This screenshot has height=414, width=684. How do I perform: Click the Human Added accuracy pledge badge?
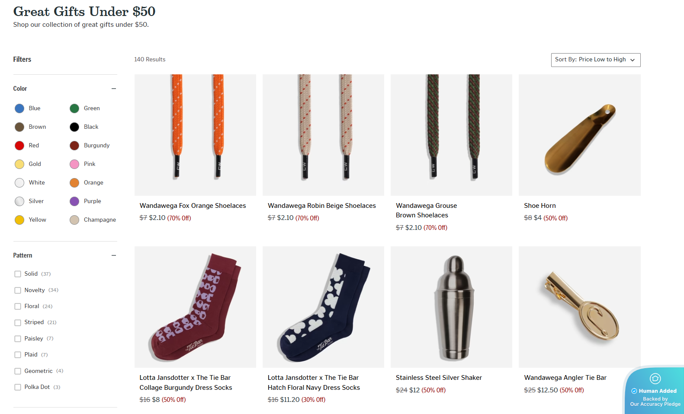[x=654, y=390]
